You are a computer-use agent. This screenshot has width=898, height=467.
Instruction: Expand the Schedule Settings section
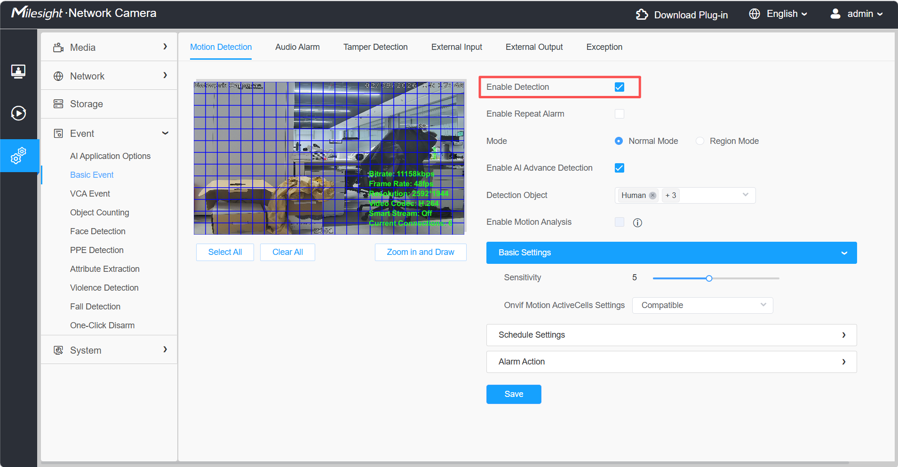671,335
